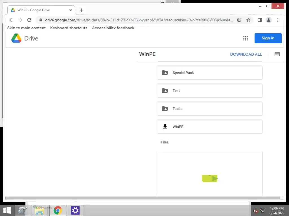Click the Files section label
289x216 pixels.
(165, 142)
